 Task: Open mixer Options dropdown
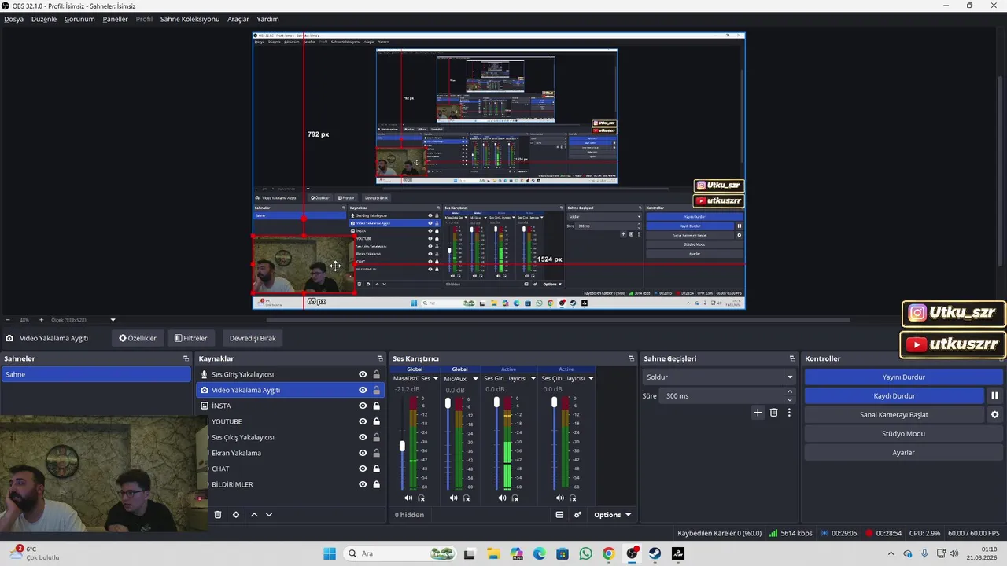612,515
